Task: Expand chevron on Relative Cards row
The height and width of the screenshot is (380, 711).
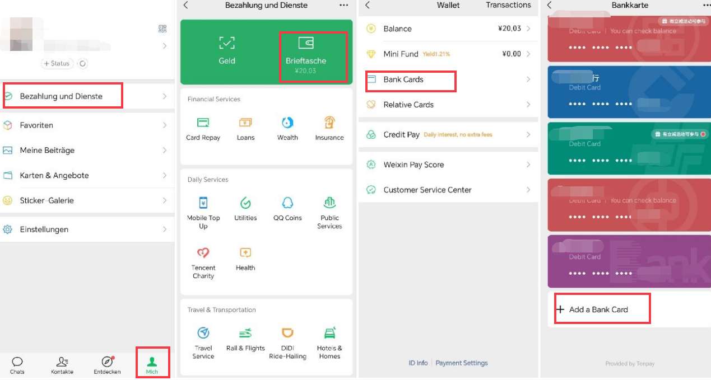Action: pyautogui.click(x=528, y=105)
